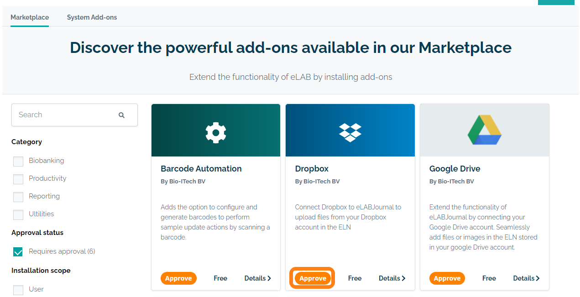580x297 pixels.
Task: Show Details for Google Drive add-on
Action: coord(526,278)
